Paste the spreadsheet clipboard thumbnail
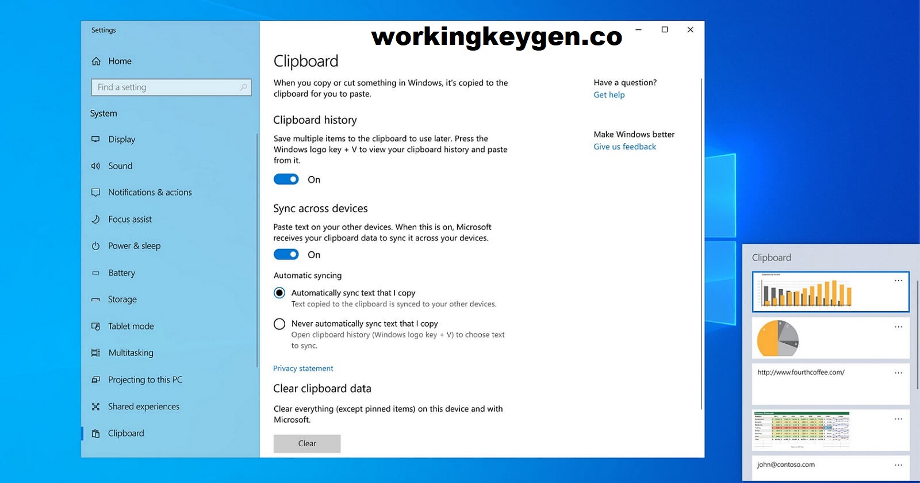This screenshot has width=920, height=483. coord(830,430)
